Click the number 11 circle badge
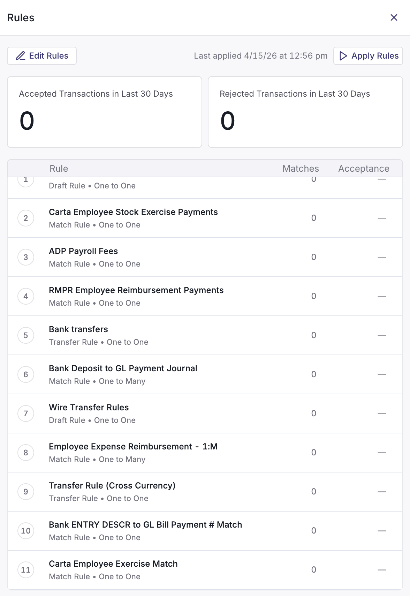 (26, 570)
